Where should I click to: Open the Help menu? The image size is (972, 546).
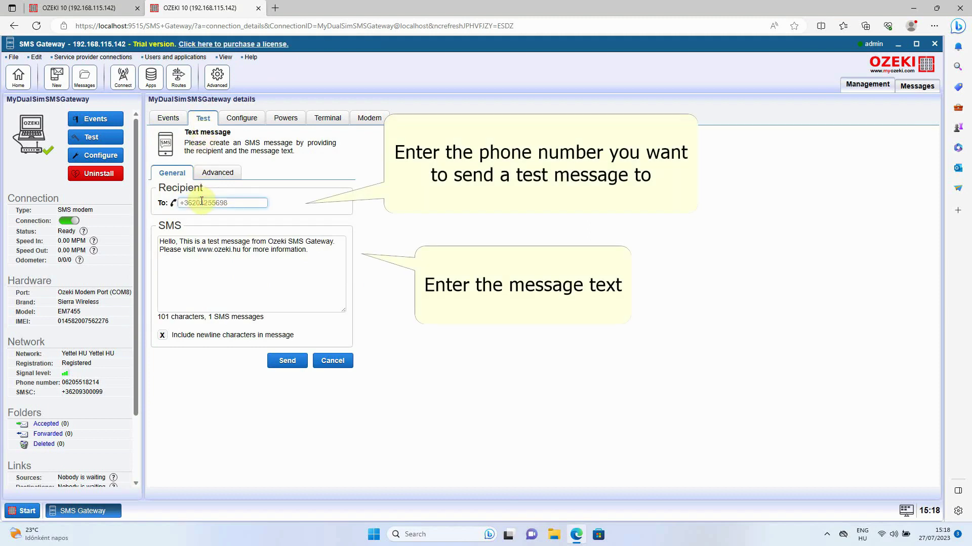[251, 57]
